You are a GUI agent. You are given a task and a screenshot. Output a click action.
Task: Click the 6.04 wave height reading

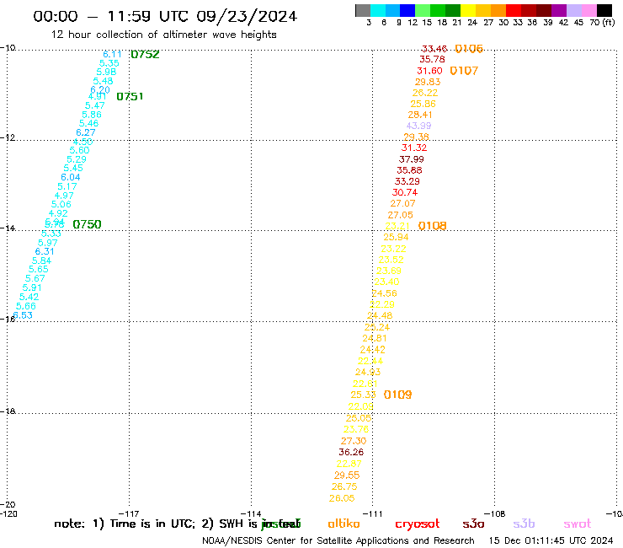71,178
